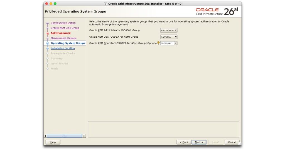Go to ASM Password step
This screenshot has width=285, height=150.
[60, 33]
